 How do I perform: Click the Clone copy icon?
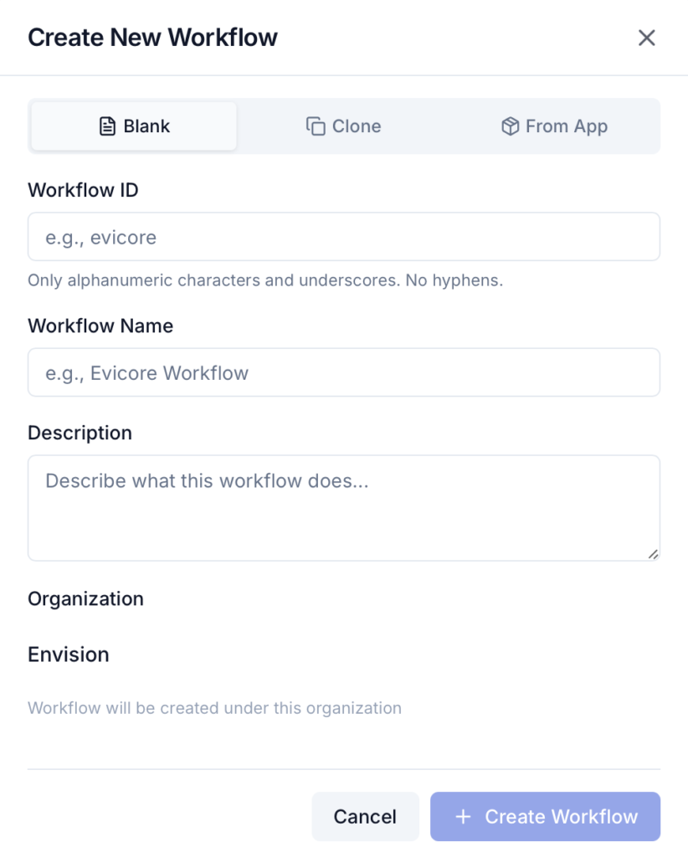(x=316, y=126)
